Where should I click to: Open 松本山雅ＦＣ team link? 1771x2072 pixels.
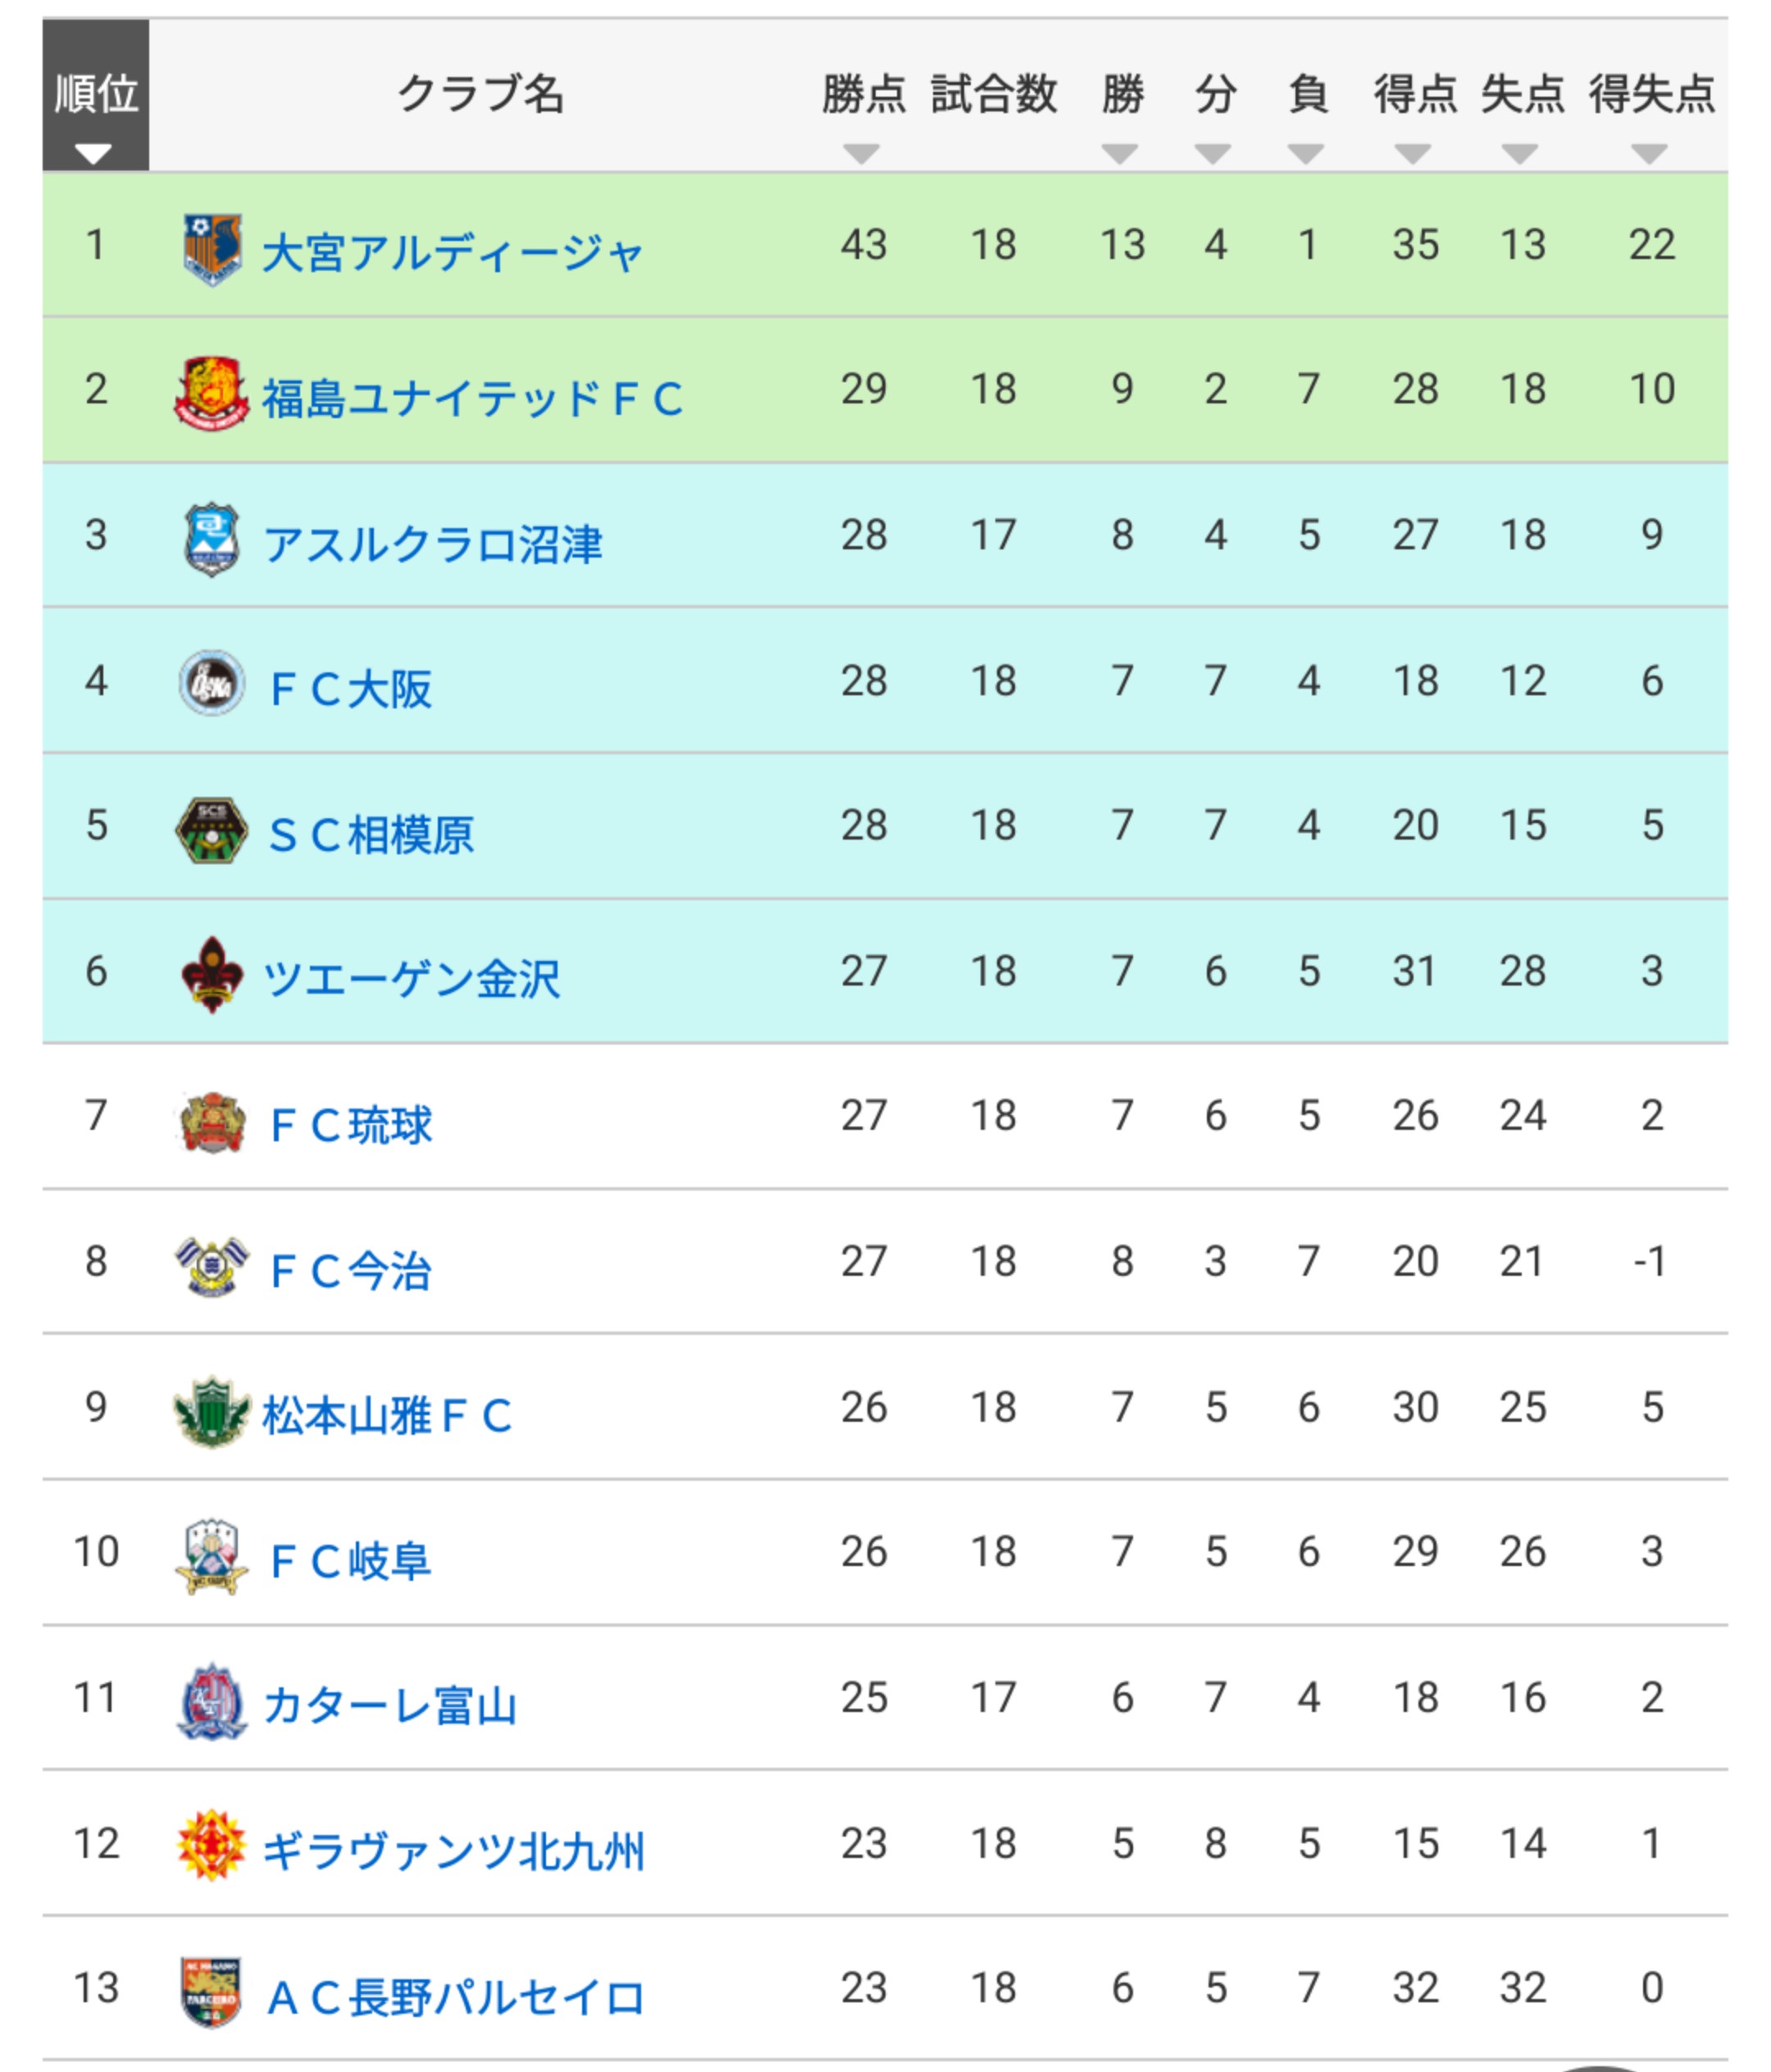387,1416
